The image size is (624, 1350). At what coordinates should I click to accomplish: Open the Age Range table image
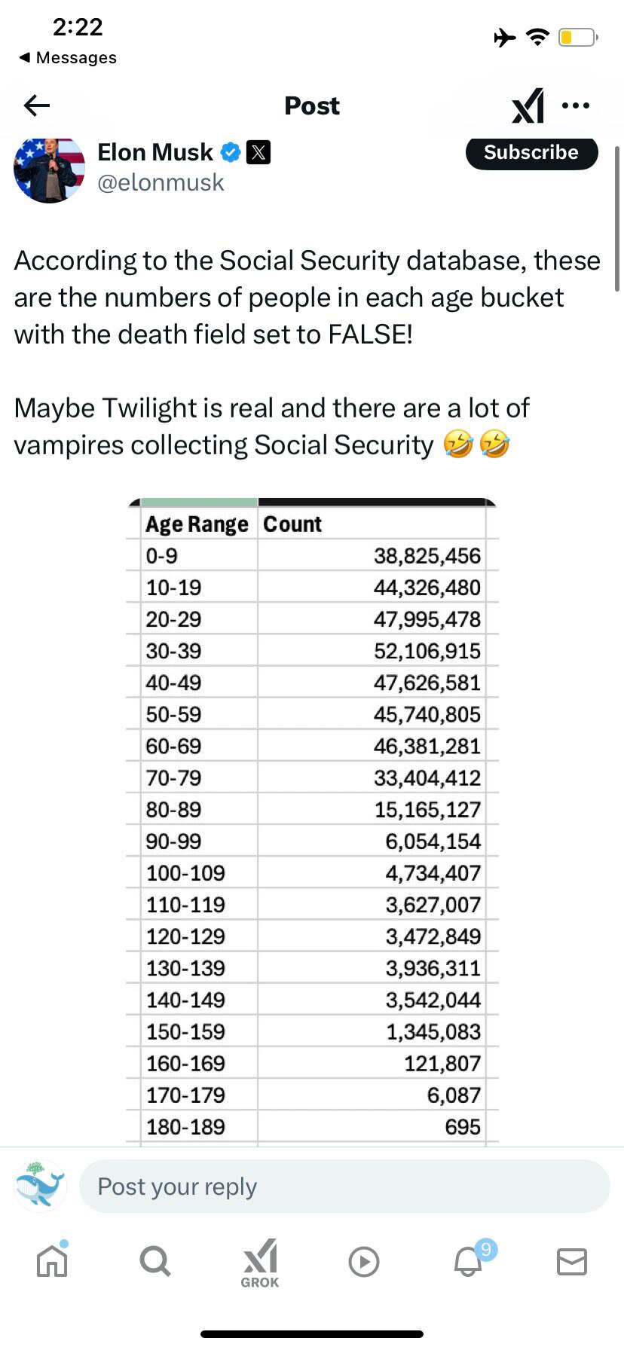click(312, 821)
